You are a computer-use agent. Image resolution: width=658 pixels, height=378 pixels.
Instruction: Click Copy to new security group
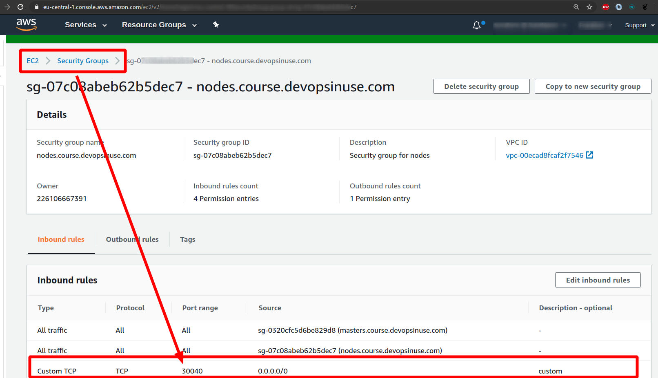[593, 86]
